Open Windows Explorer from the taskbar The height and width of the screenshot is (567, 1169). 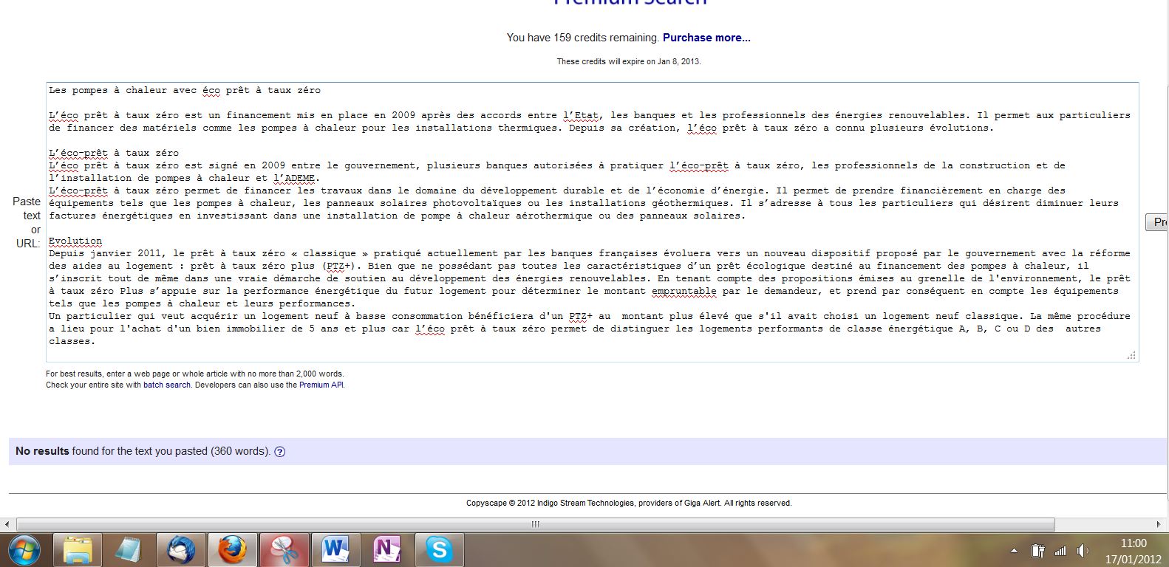tap(77, 550)
